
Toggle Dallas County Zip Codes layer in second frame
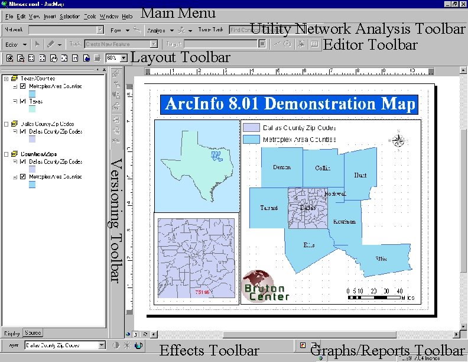22,132
